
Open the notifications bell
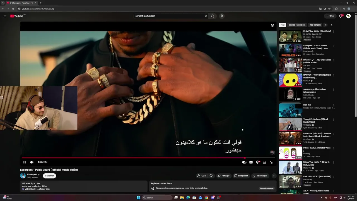340,16
